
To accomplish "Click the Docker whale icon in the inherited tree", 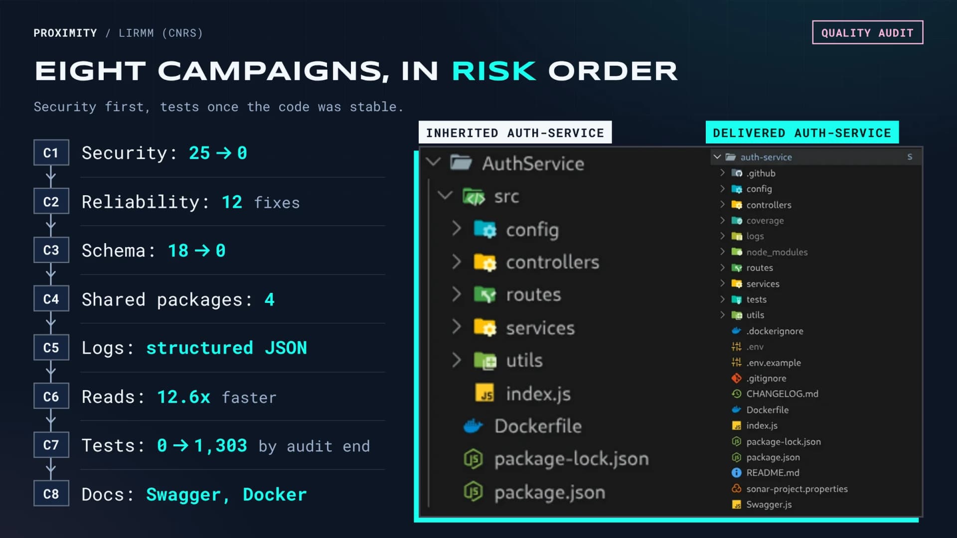I will click(x=473, y=426).
